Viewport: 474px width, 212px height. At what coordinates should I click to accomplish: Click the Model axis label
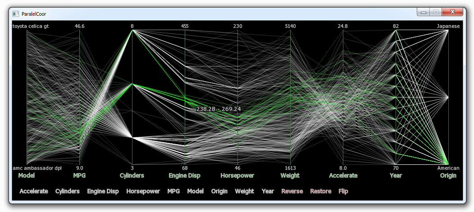26,176
